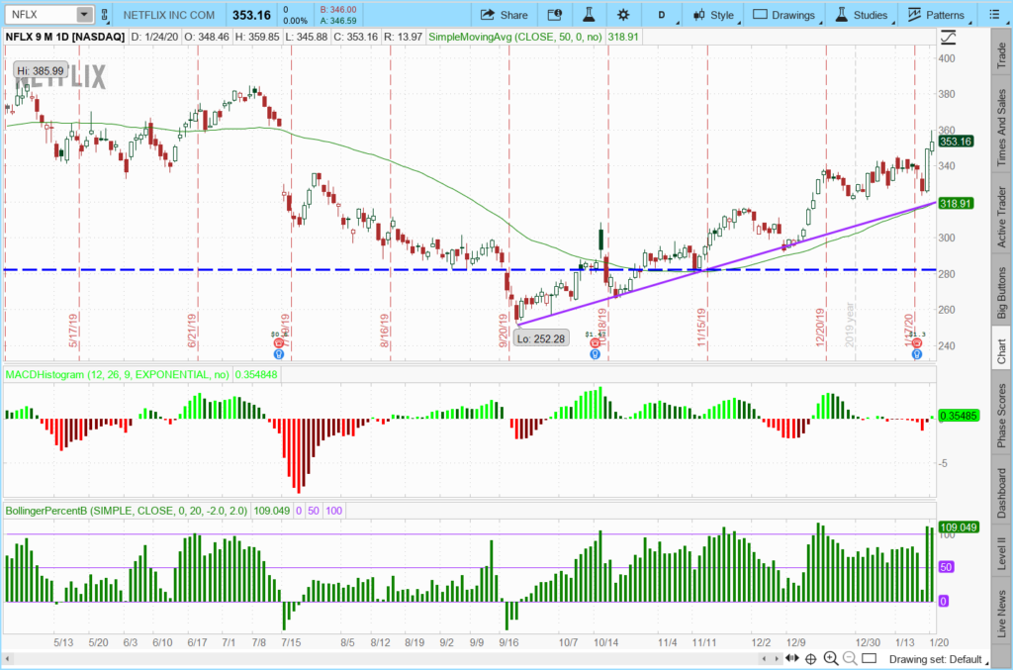Click the BollingerPercentB study label
The height and width of the screenshot is (670, 1013).
point(126,511)
